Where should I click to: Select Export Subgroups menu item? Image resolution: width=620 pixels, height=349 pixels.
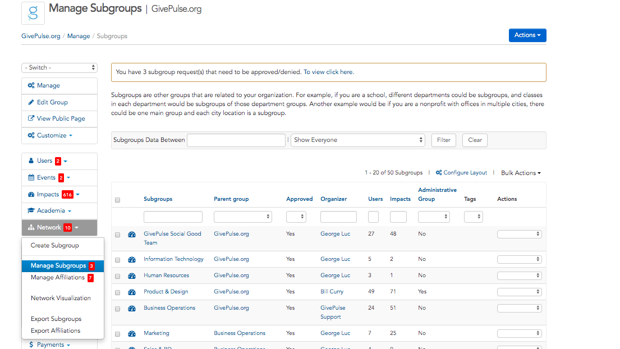56,319
